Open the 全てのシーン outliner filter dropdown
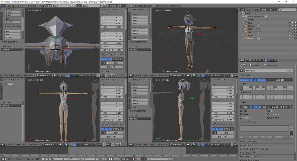 (269, 10)
